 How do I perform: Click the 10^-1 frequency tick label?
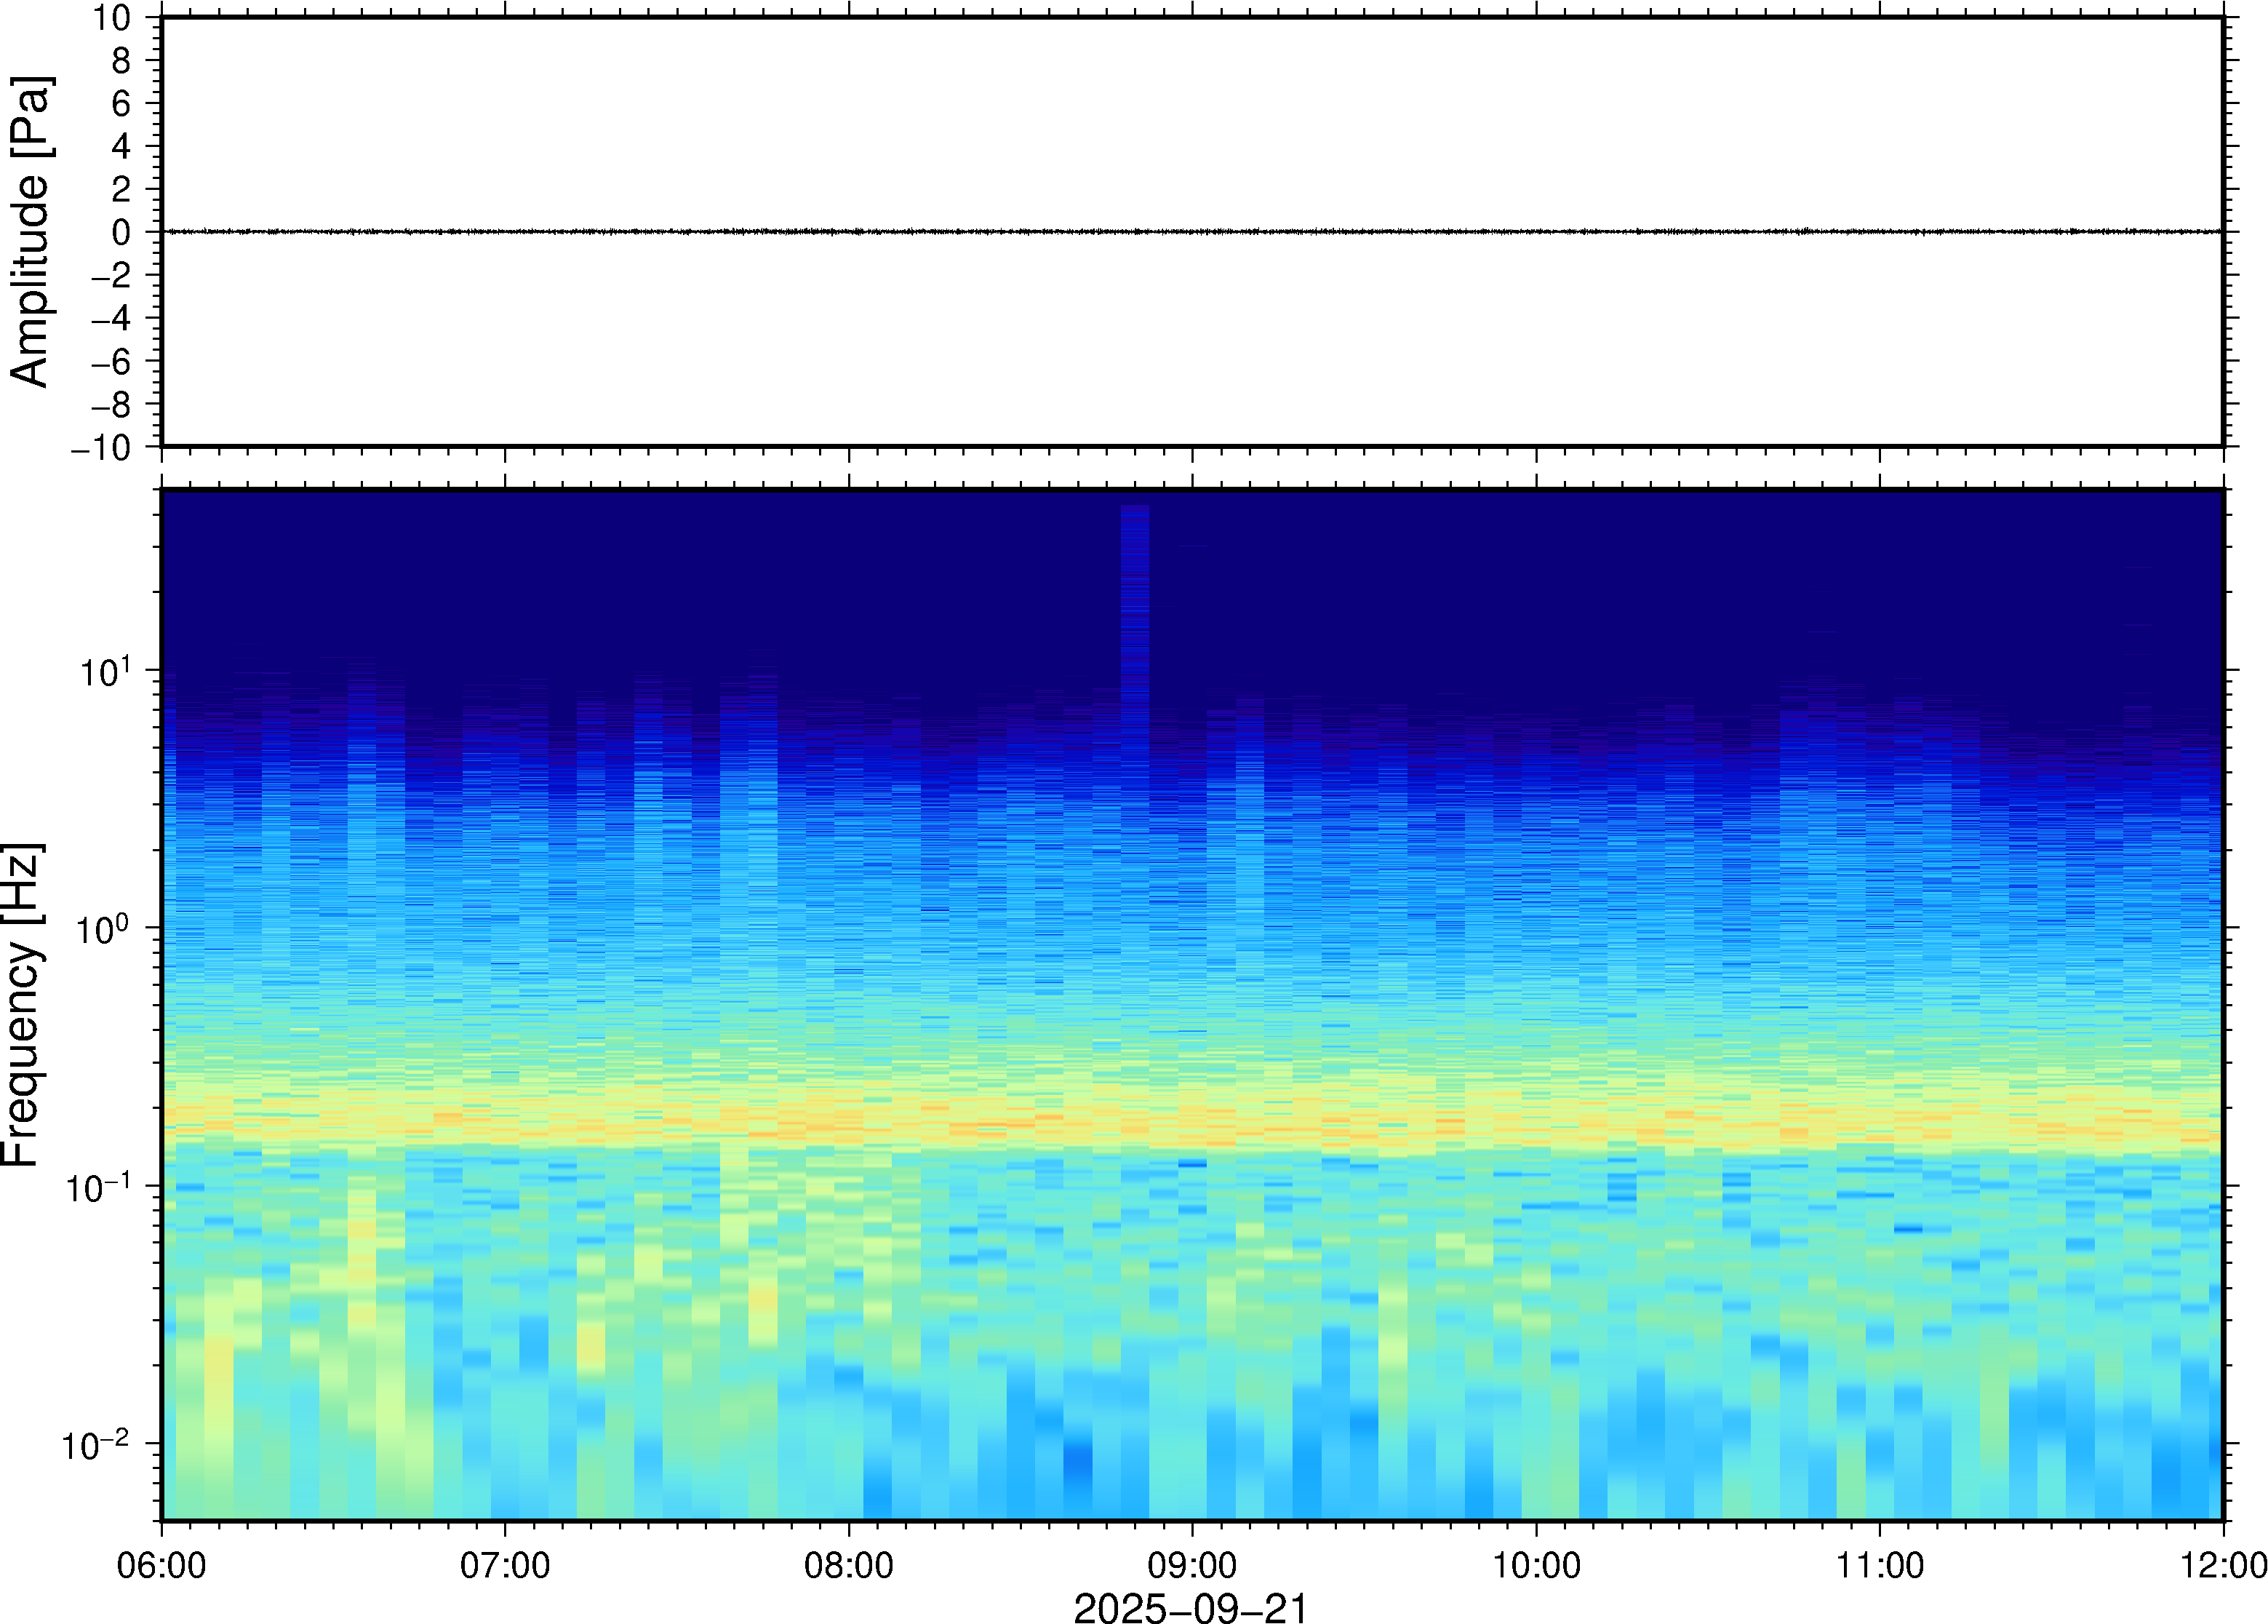97,1187
